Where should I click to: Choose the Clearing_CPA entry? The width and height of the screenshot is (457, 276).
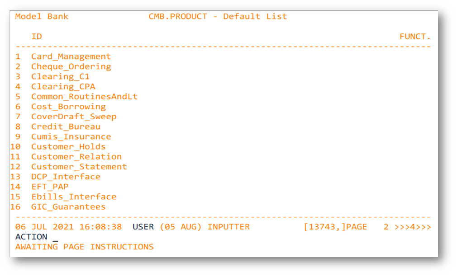(x=63, y=86)
